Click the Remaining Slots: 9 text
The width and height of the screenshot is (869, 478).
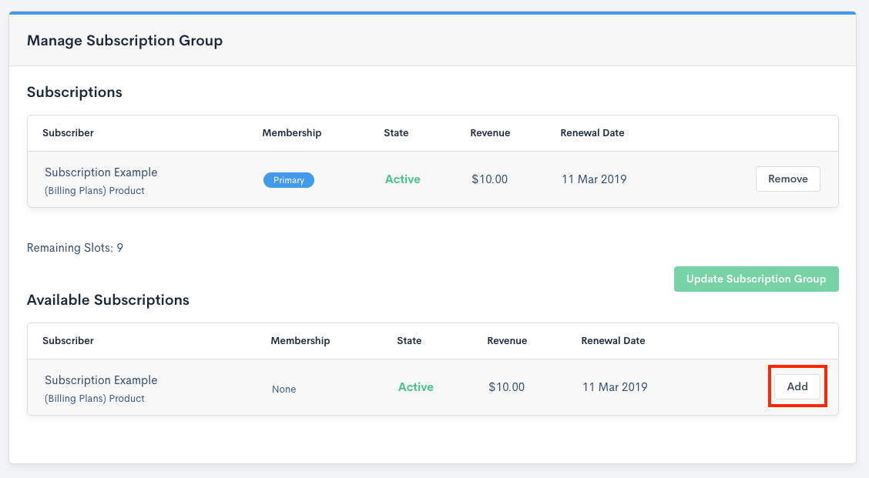pyautogui.click(x=75, y=248)
